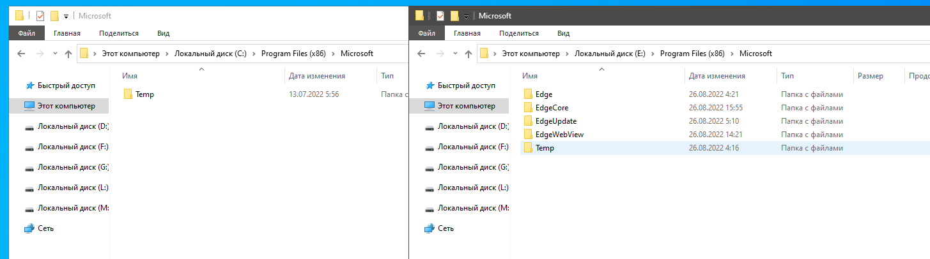Select the EdgeCore folder
Image resolution: width=930 pixels, height=259 pixels.
552,108
